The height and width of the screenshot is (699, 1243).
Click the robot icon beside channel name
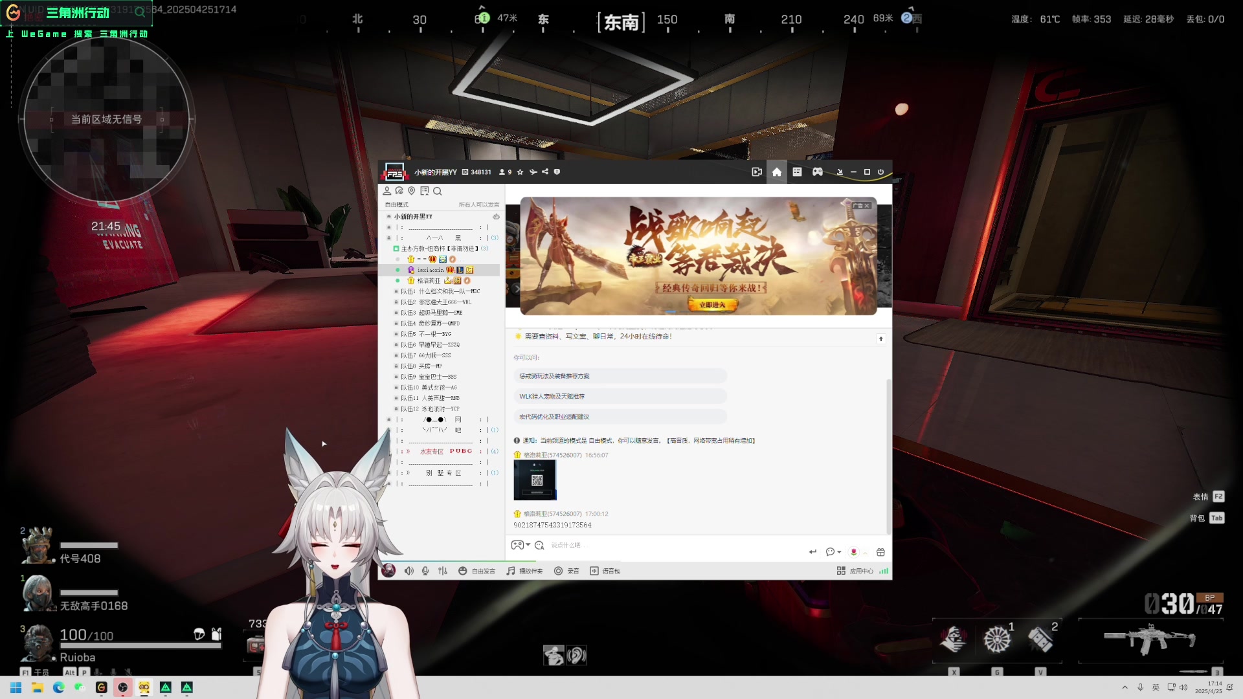(496, 217)
